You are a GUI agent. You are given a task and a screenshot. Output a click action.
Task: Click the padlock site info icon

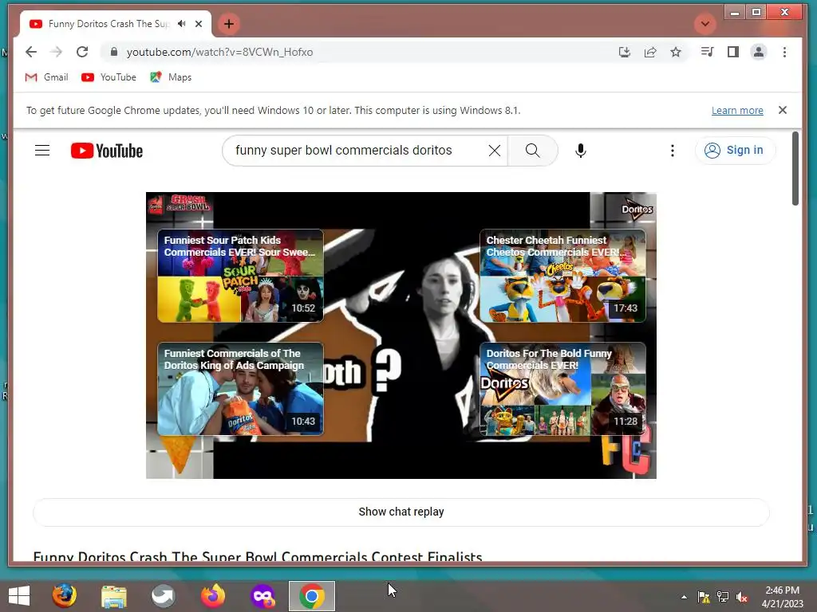(x=114, y=52)
